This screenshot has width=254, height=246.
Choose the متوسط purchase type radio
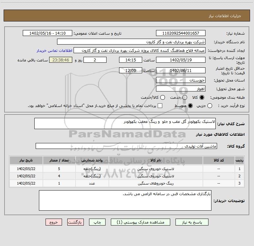190,106
